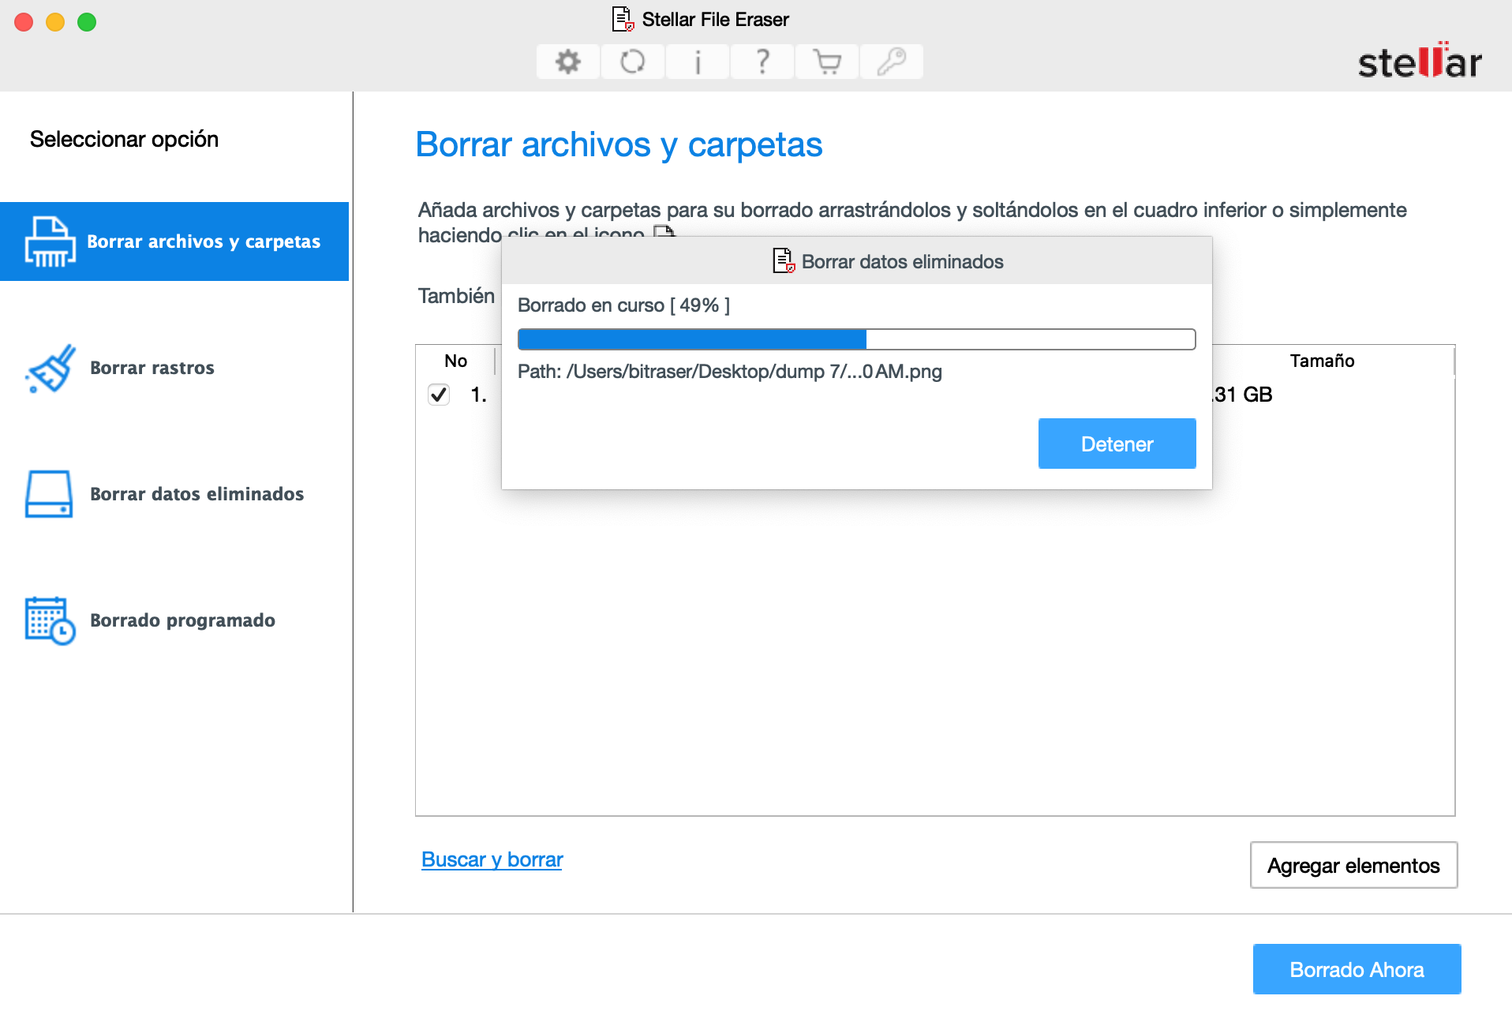Click the green macOS zoom button

(87, 22)
